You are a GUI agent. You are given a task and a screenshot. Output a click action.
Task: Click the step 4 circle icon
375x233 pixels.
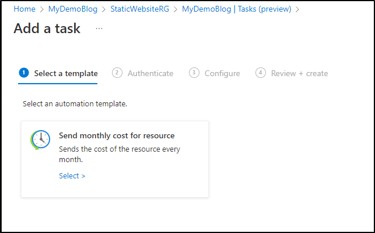(261, 73)
